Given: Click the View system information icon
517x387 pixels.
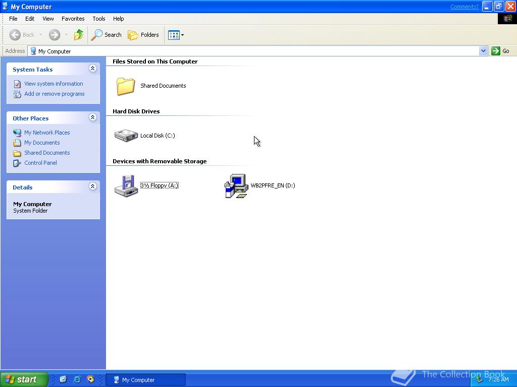Looking at the screenshot, I should [17, 84].
